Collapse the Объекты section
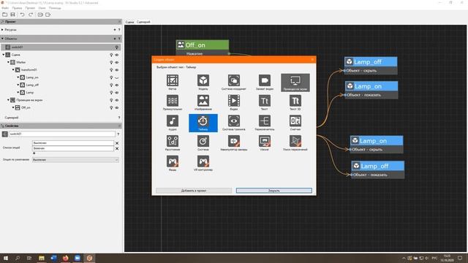The image size is (468, 263). (x=2, y=39)
